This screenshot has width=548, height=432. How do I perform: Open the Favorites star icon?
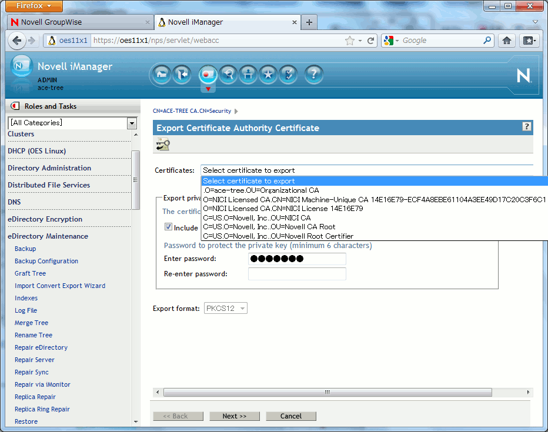pyautogui.click(x=268, y=75)
